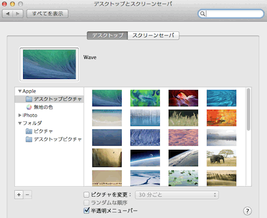The image size is (267, 218).
Task: Click the ピクチャ folder icon
Action: point(29,131)
